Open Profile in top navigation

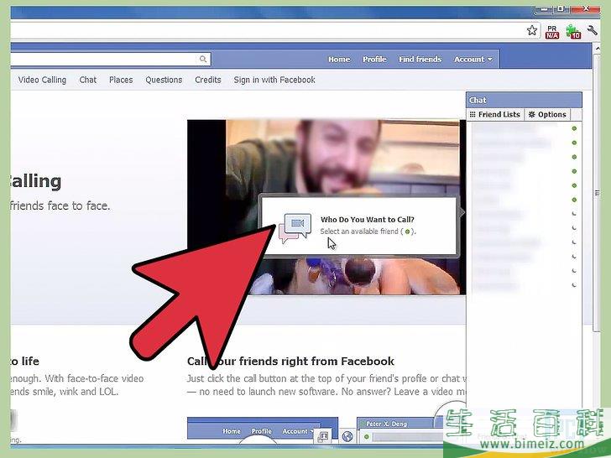click(x=374, y=60)
